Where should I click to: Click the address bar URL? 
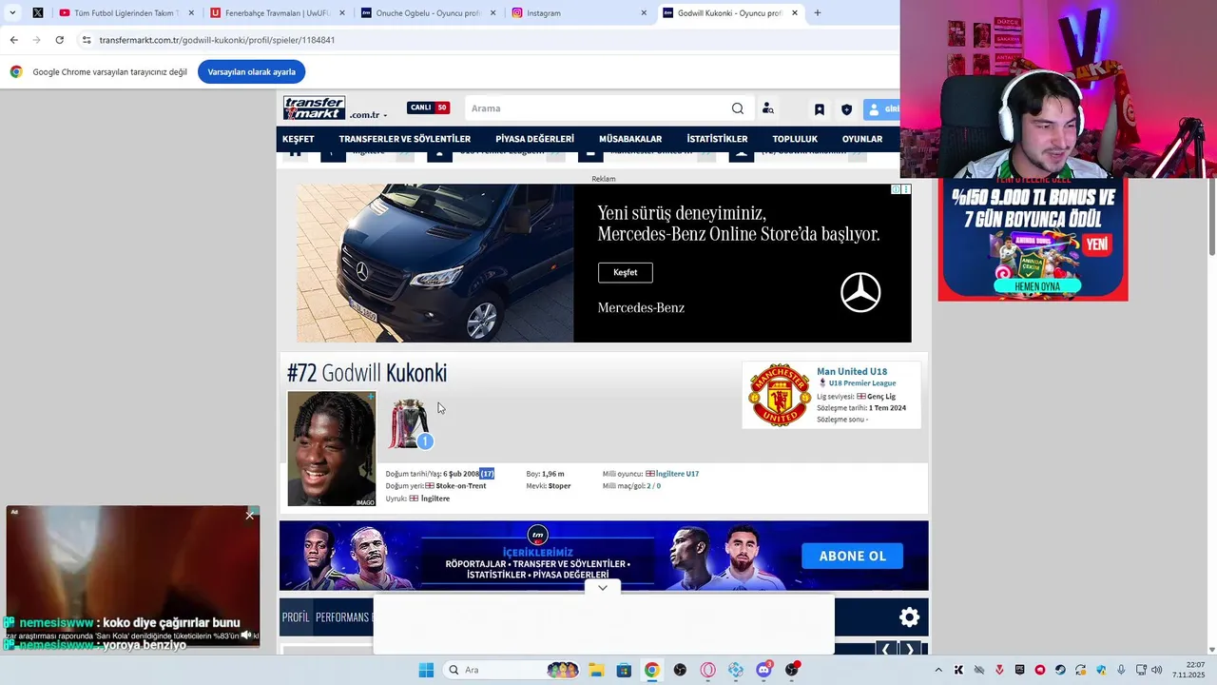click(x=217, y=40)
